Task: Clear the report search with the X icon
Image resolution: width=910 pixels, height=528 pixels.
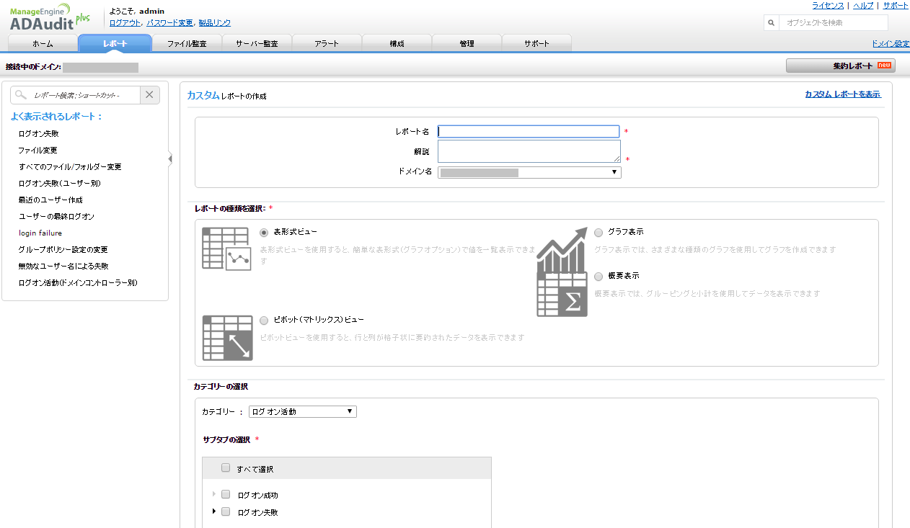Action: 150,94
